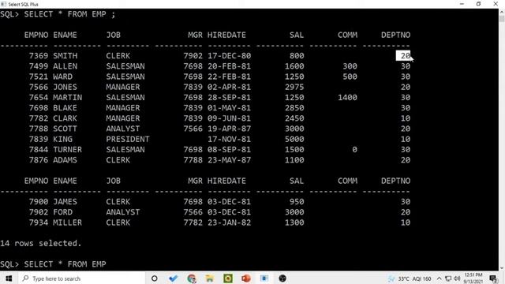Click ename ALLEN
505x284 pixels.
pyautogui.click(x=65, y=66)
